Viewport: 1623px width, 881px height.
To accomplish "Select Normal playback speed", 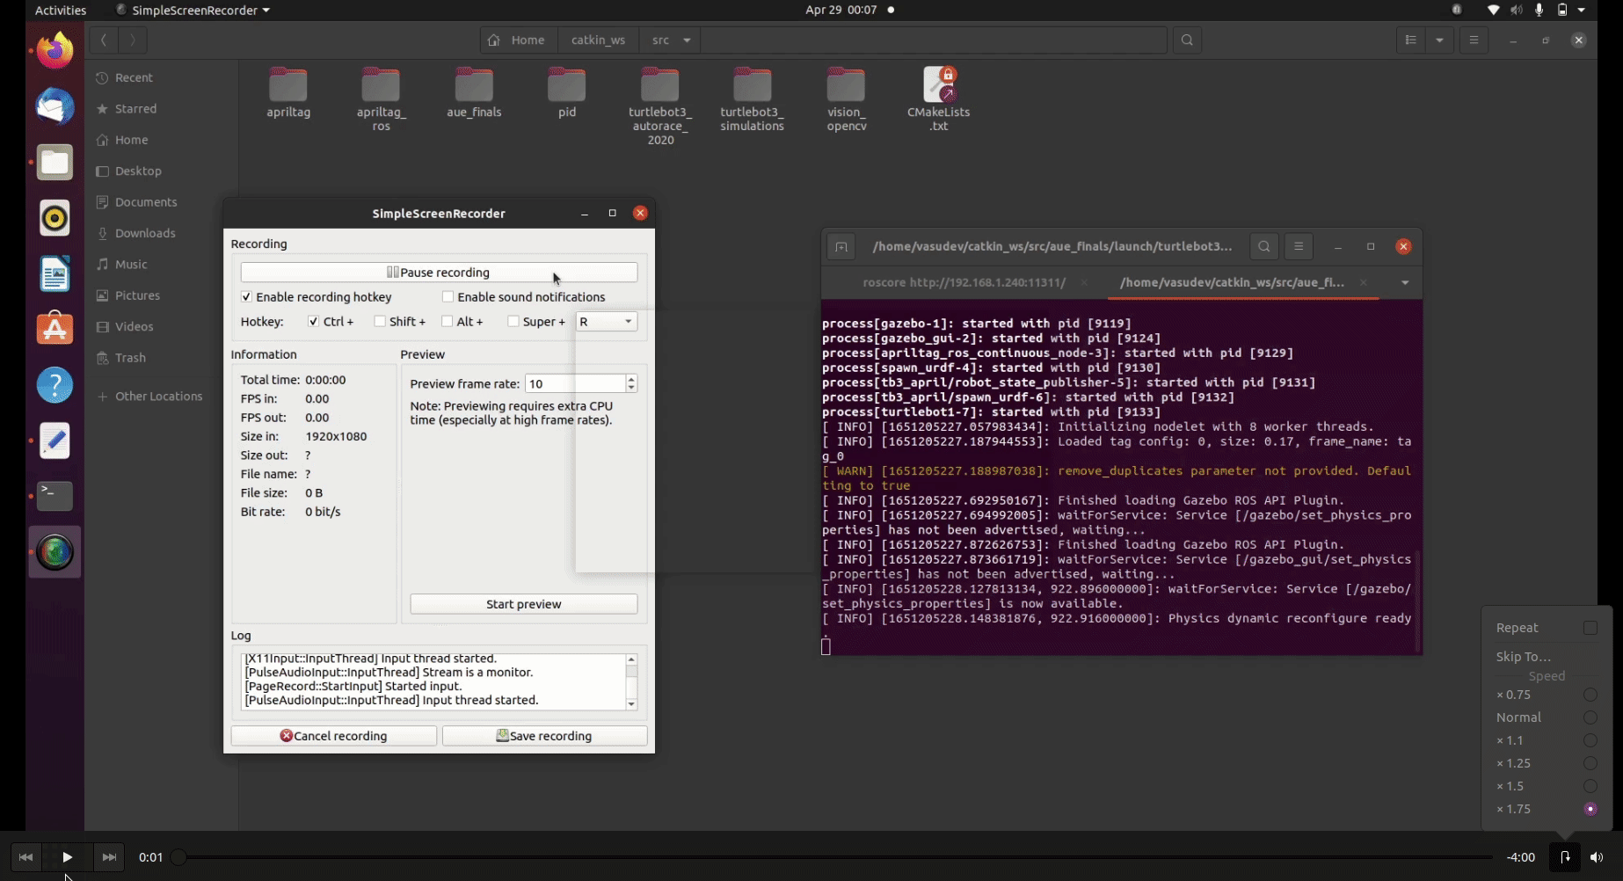I will point(1590,717).
